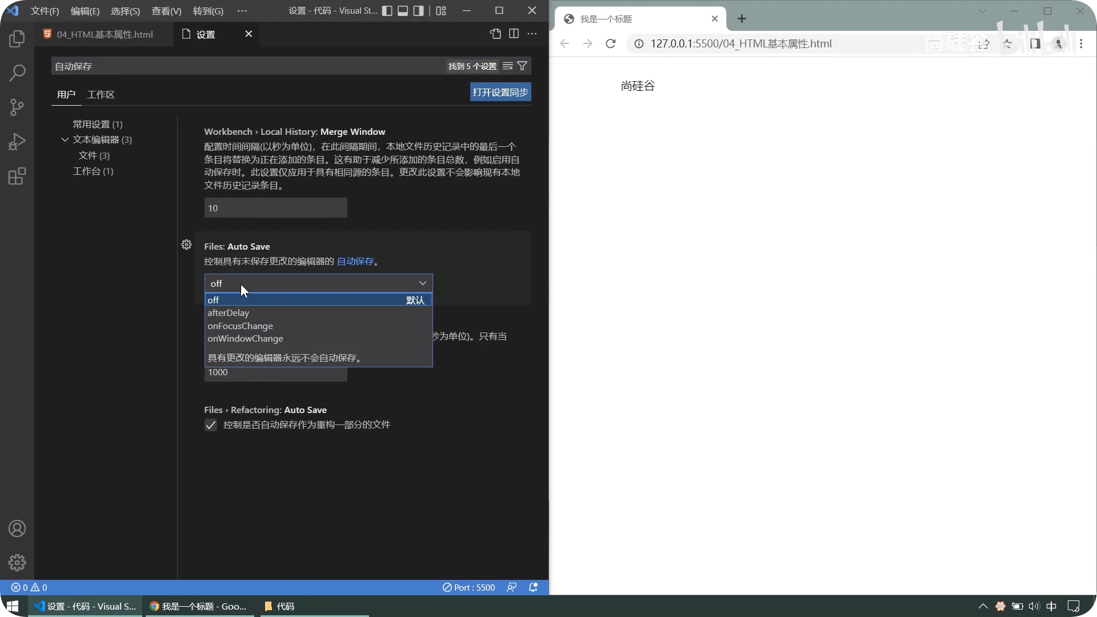Click the 自动保存 link in description

coord(355,262)
